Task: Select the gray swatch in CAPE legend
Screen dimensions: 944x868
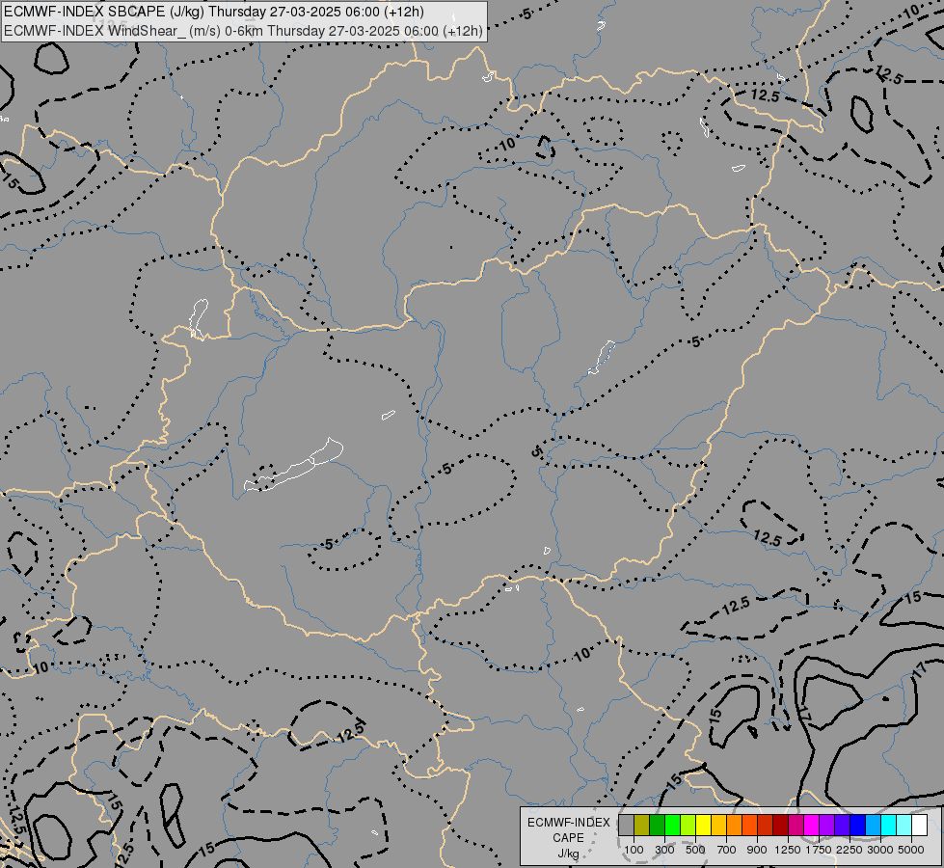Action: (626, 825)
